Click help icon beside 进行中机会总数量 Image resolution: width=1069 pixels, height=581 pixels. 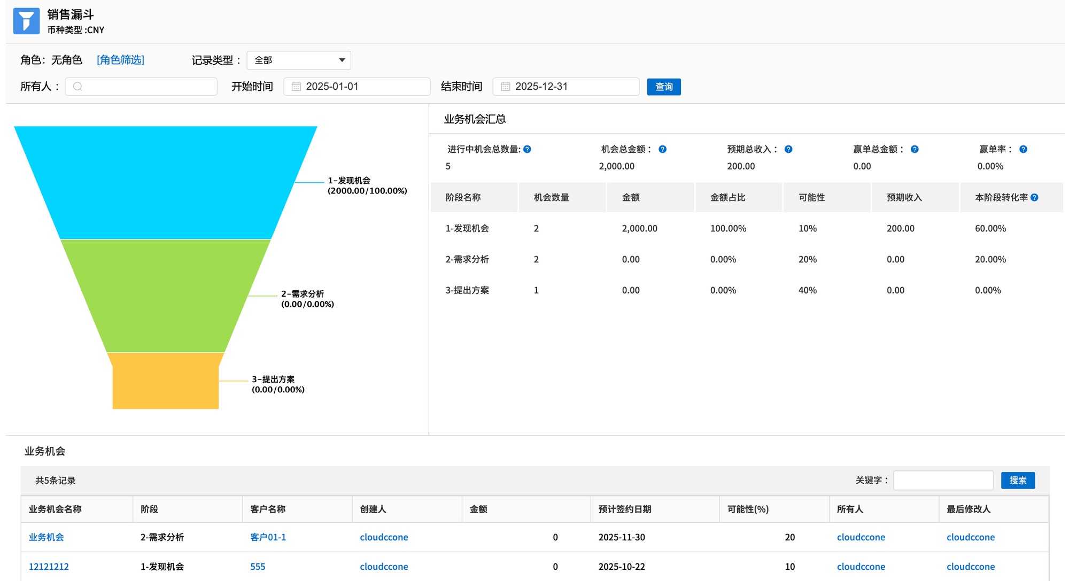(x=527, y=149)
